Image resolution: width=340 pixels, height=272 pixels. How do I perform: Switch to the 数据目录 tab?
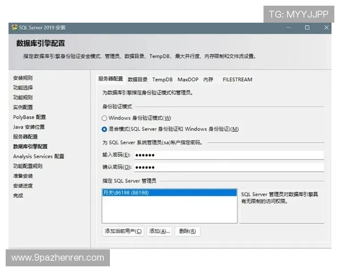point(138,79)
